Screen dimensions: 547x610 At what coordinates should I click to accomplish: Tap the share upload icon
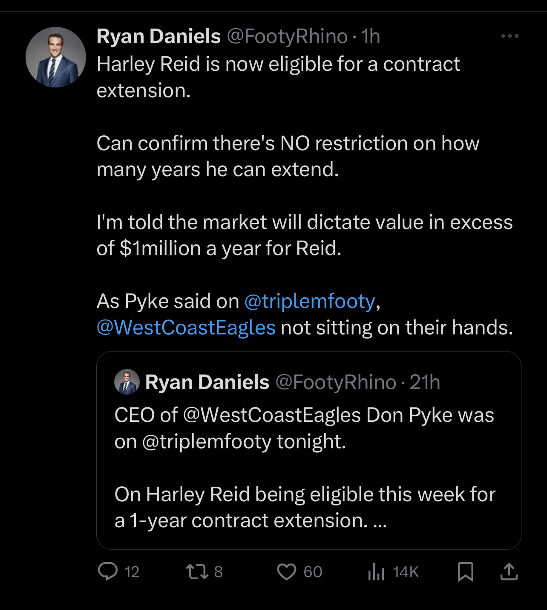point(509,572)
